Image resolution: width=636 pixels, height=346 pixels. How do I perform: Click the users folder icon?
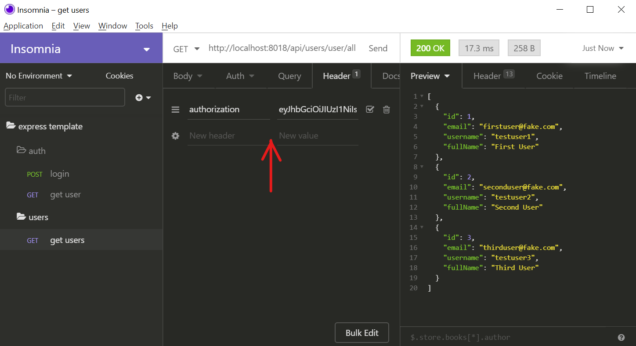coord(21,217)
